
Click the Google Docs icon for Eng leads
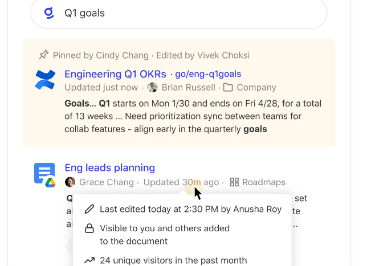(x=45, y=174)
